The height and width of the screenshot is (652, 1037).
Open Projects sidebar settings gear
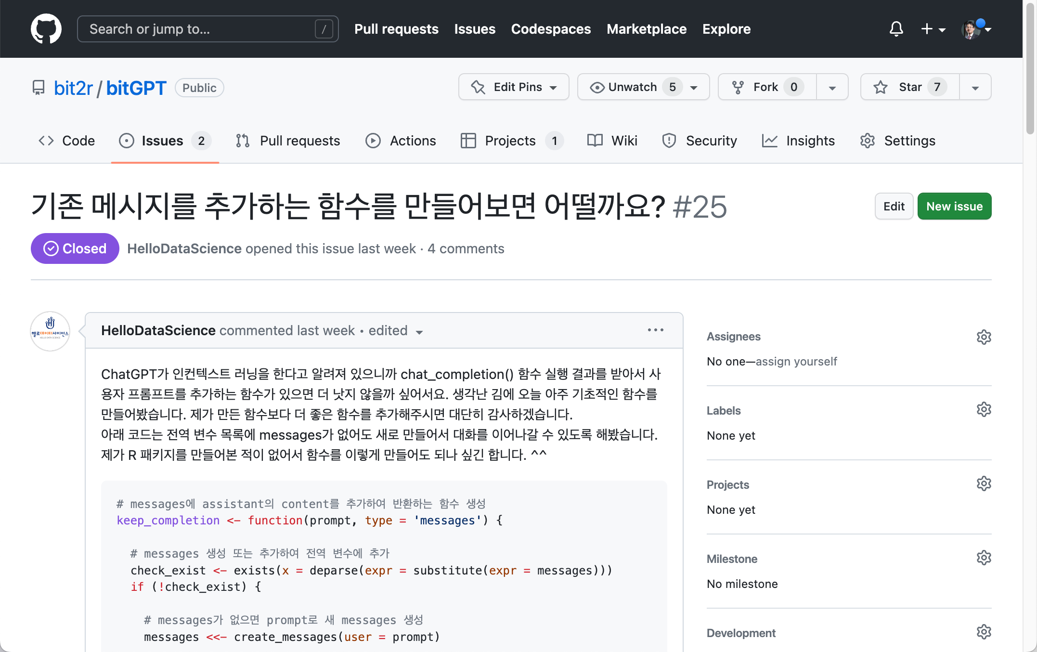coord(984,484)
